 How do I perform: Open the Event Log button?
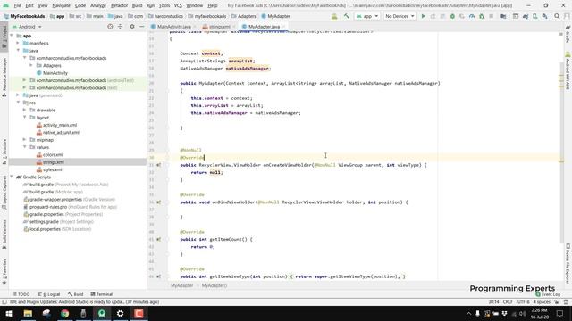548,294
